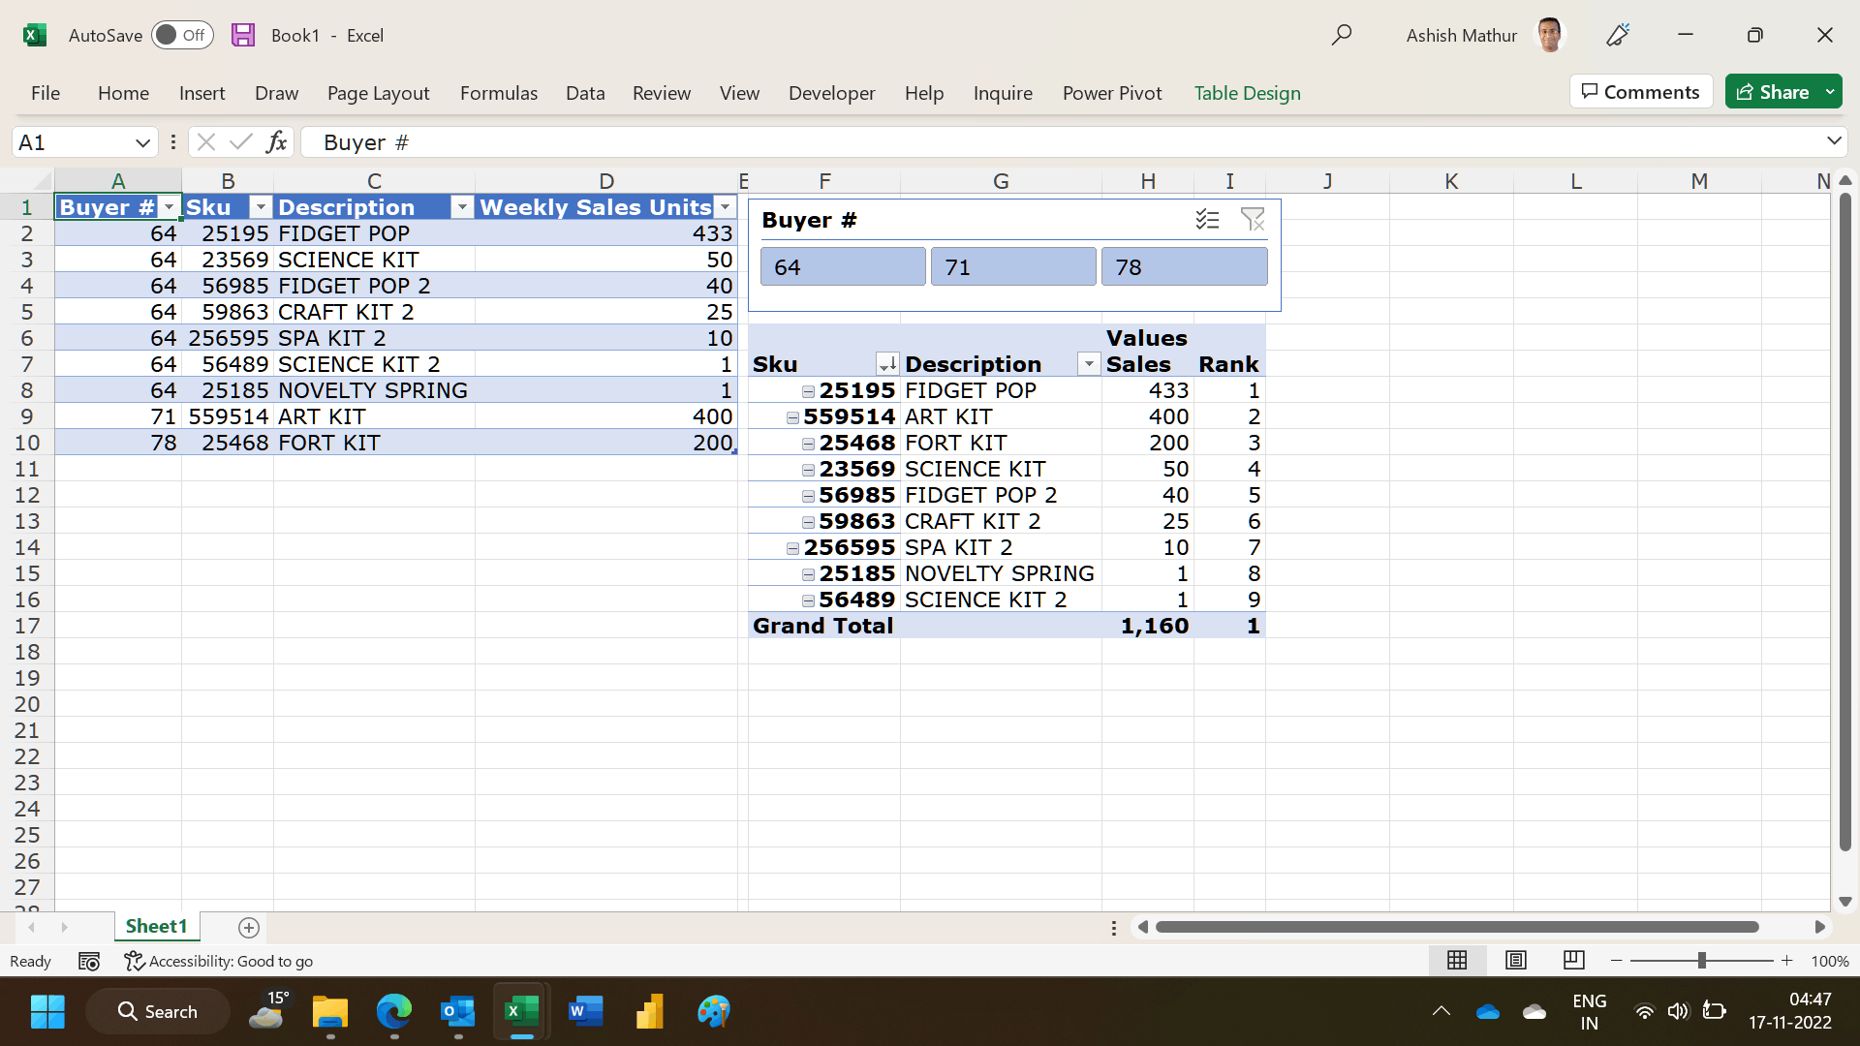The width and height of the screenshot is (1860, 1046).
Task: Switch to Normal view icon
Action: pos(1457,960)
